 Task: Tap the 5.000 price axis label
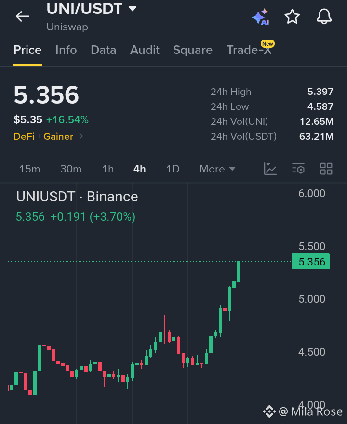pyautogui.click(x=311, y=299)
